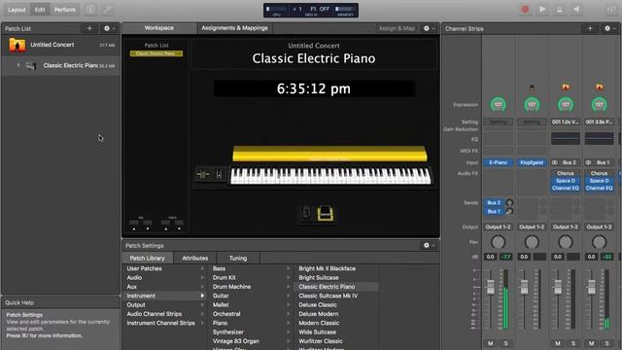Click the pencil edit icon in toolbar
Image resolution: width=622 pixels, height=350 pixels.
pos(108,10)
